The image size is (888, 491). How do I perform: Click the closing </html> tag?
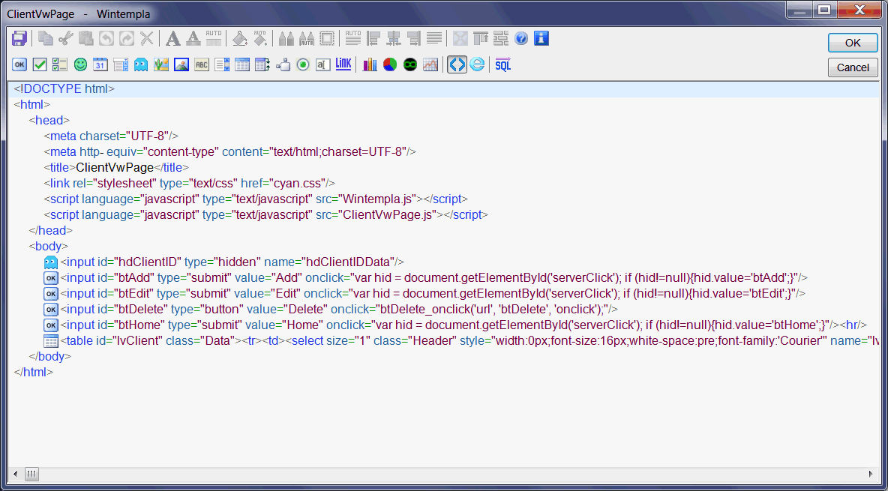pyautogui.click(x=34, y=373)
